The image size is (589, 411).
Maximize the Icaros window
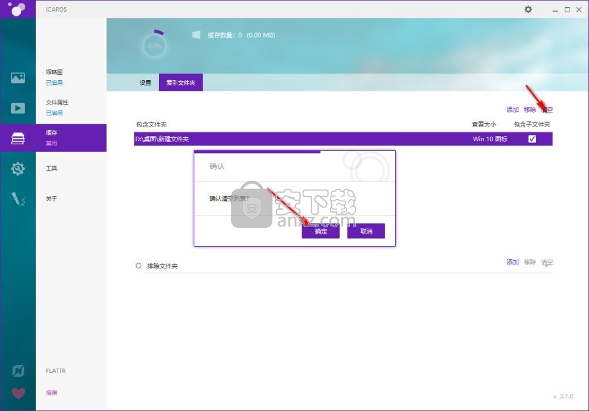coord(567,10)
